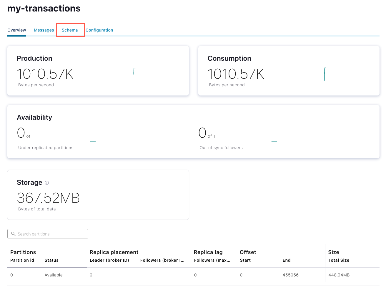Click the under replicated partitions sparkline
This screenshot has width=391, height=290.
coord(93,142)
